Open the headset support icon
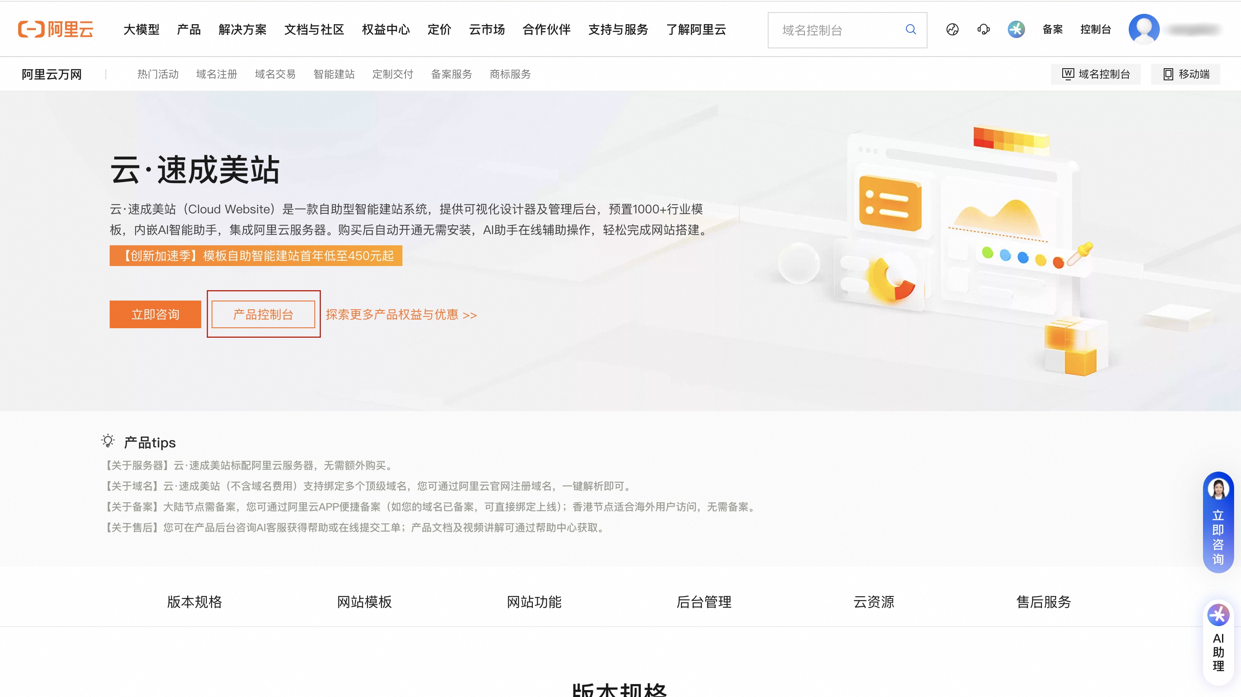The image size is (1241, 697). pyautogui.click(x=983, y=29)
